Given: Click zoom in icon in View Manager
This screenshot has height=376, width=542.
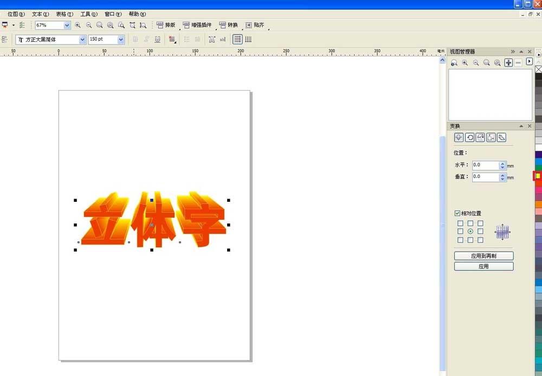Looking at the screenshot, I should coord(465,62).
